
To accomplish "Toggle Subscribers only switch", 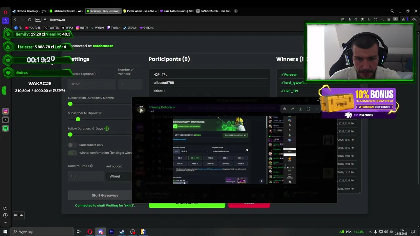I will point(73,145).
